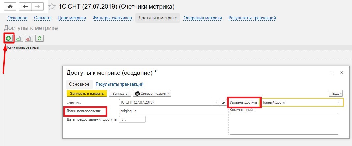Click the Уровень доступа field value

tap(298, 102)
